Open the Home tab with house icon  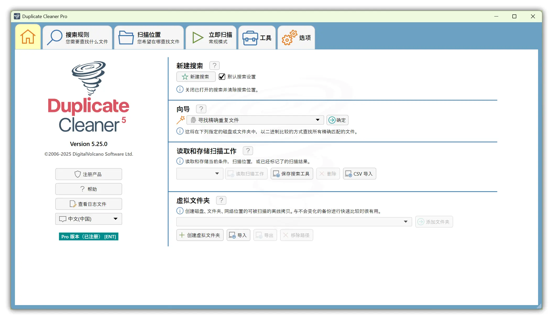28,37
